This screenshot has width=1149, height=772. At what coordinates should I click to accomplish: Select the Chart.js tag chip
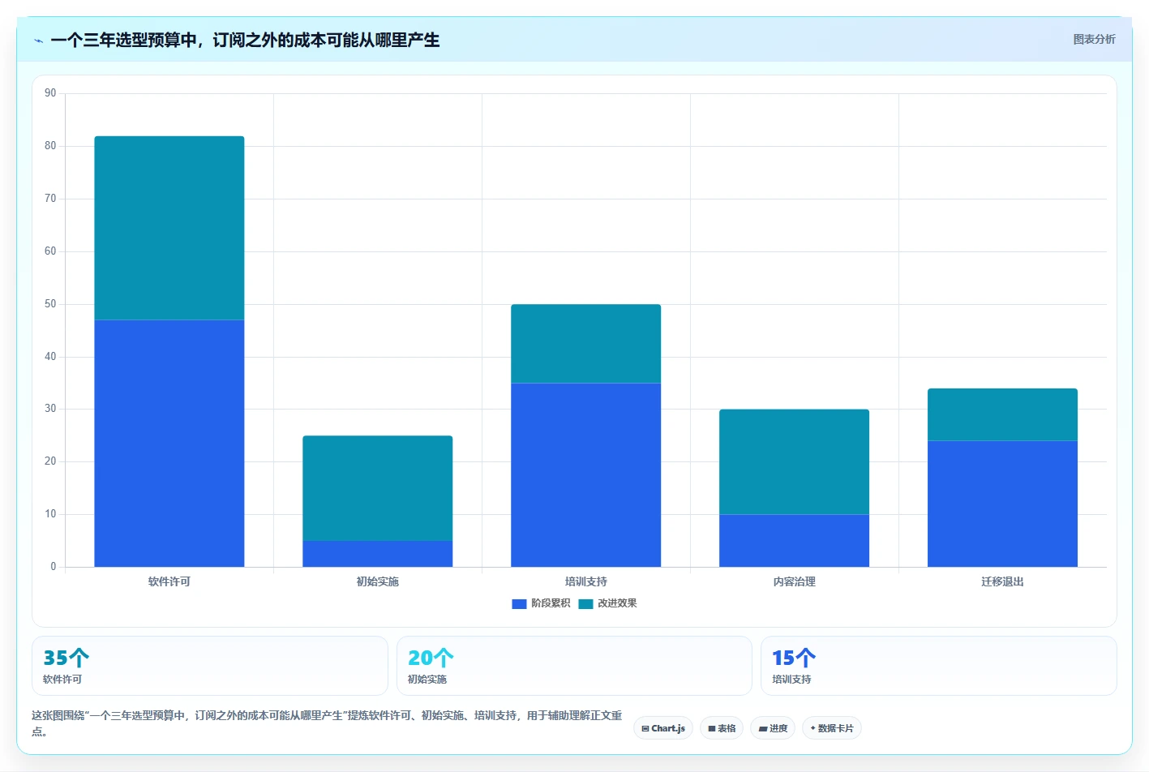click(x=663, y=728)
